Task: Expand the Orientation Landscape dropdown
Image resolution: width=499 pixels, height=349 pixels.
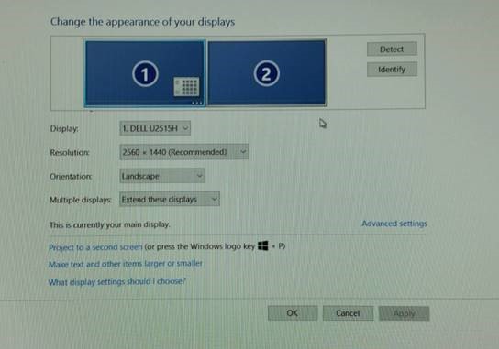Action: point(162,176)
